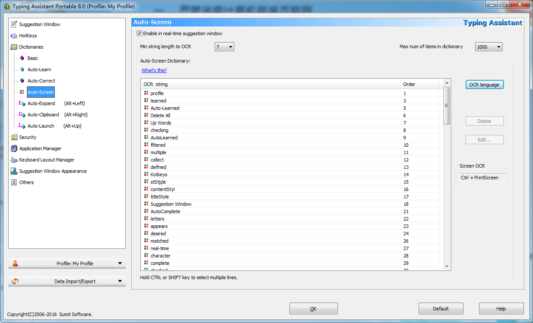Click the Auto-Expand E icon
This screenshot has width=533, height=323.
pyautogui.click(x=22, y=103)
